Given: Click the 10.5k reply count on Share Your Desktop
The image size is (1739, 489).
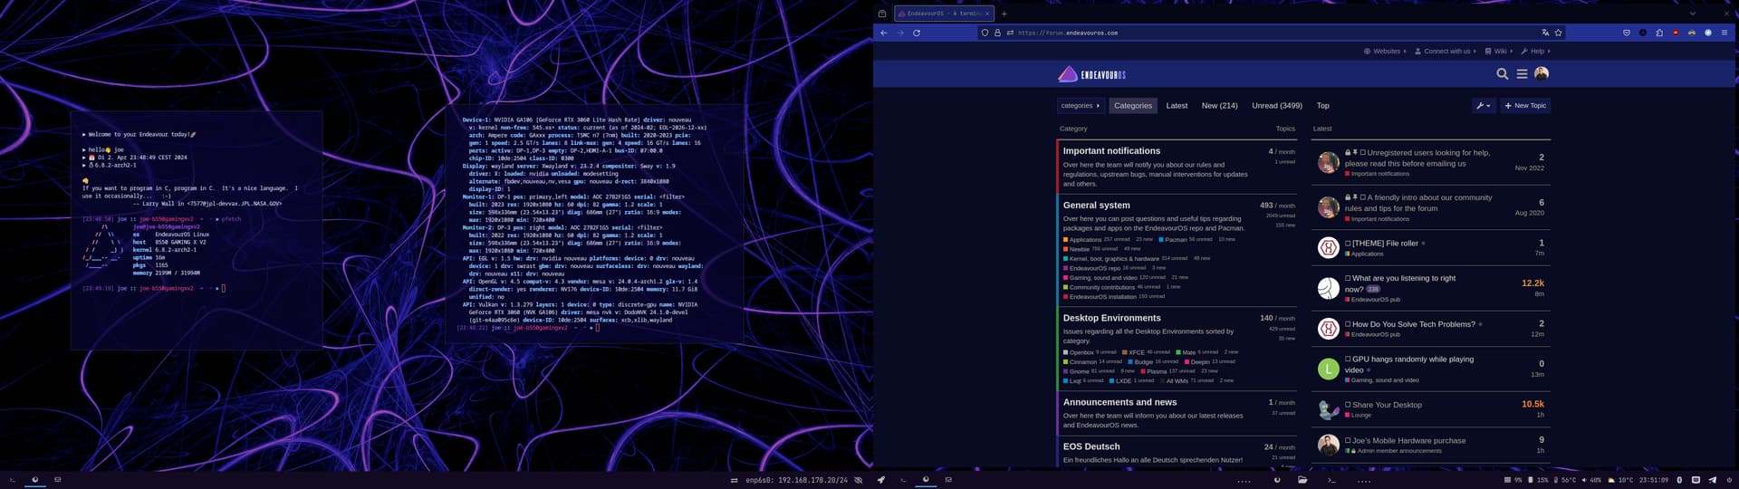Looking at the screenshot, I should [x=1532, y=405].
